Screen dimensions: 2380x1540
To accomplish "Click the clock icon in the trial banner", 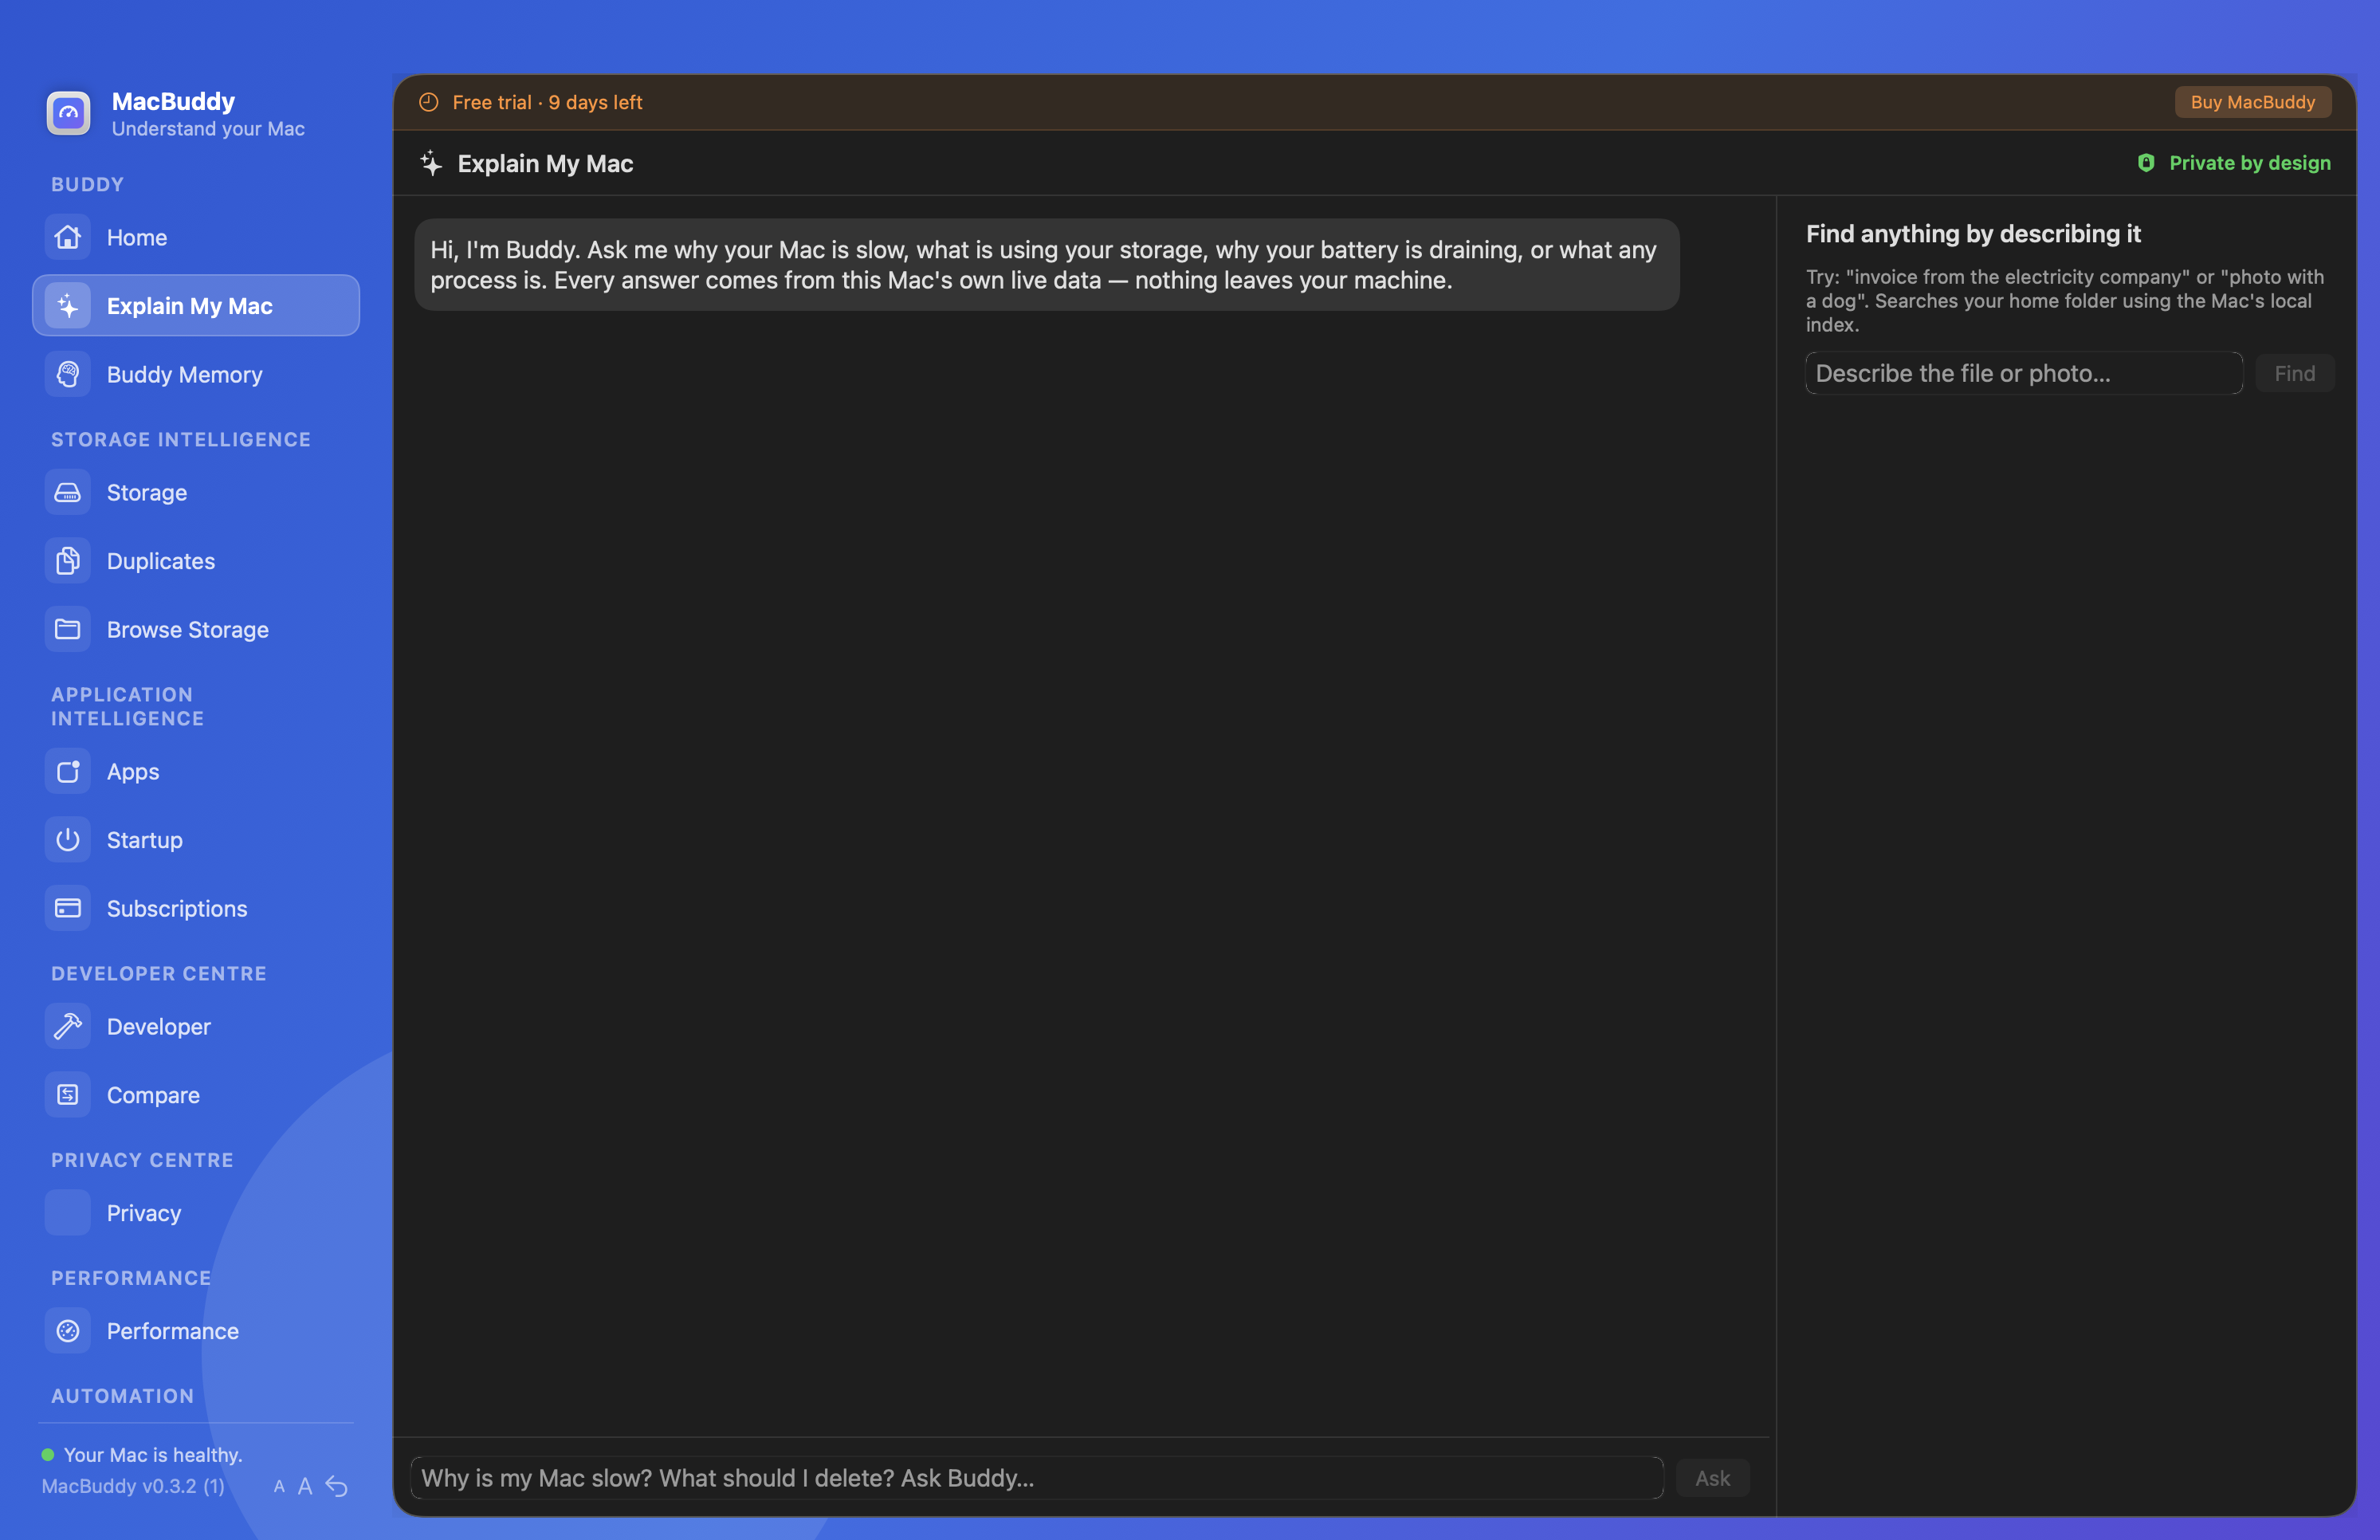I will [429, 102].
